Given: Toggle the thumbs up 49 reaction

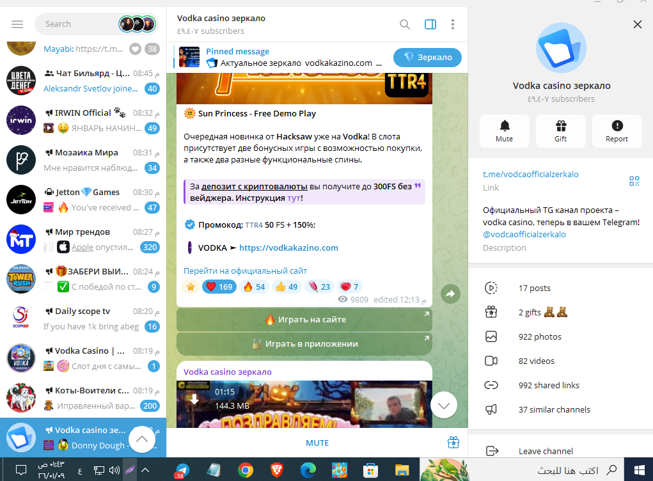Looking at the screenshot, I should pyautogui.click(x=287, y=287).
